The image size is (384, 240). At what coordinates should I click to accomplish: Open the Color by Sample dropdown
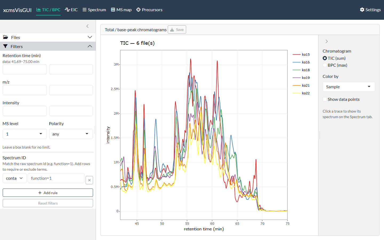click(349, 87)
